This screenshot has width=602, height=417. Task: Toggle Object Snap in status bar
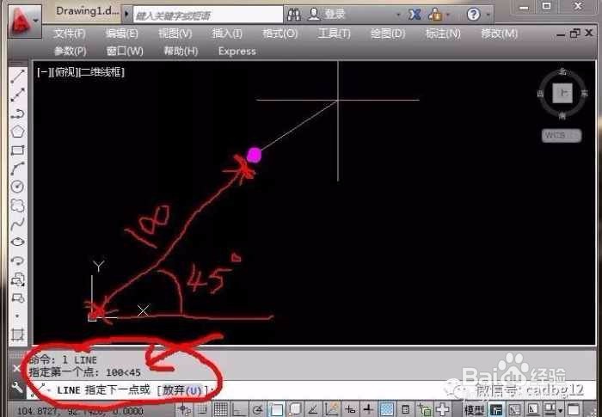click(276, 410)
